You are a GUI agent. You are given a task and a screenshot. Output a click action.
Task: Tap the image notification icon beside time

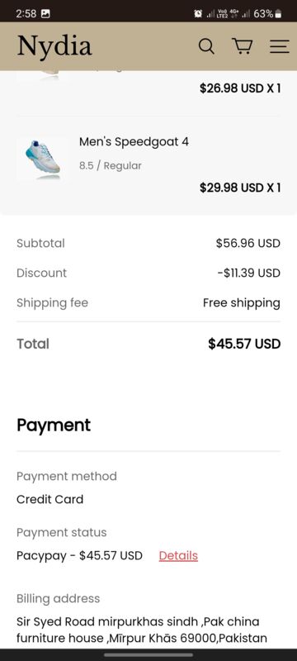(x=45, y=14)
